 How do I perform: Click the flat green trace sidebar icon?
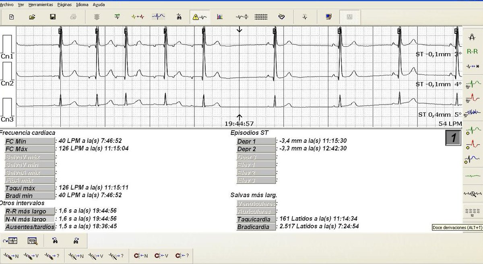coord(472,175)
